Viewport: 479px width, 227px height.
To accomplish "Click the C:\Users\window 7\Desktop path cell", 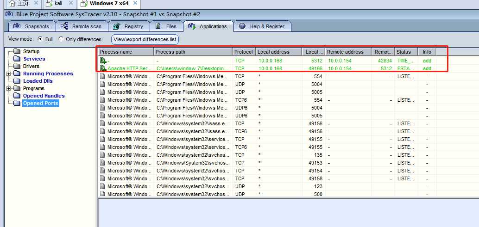I will (193, 68).
